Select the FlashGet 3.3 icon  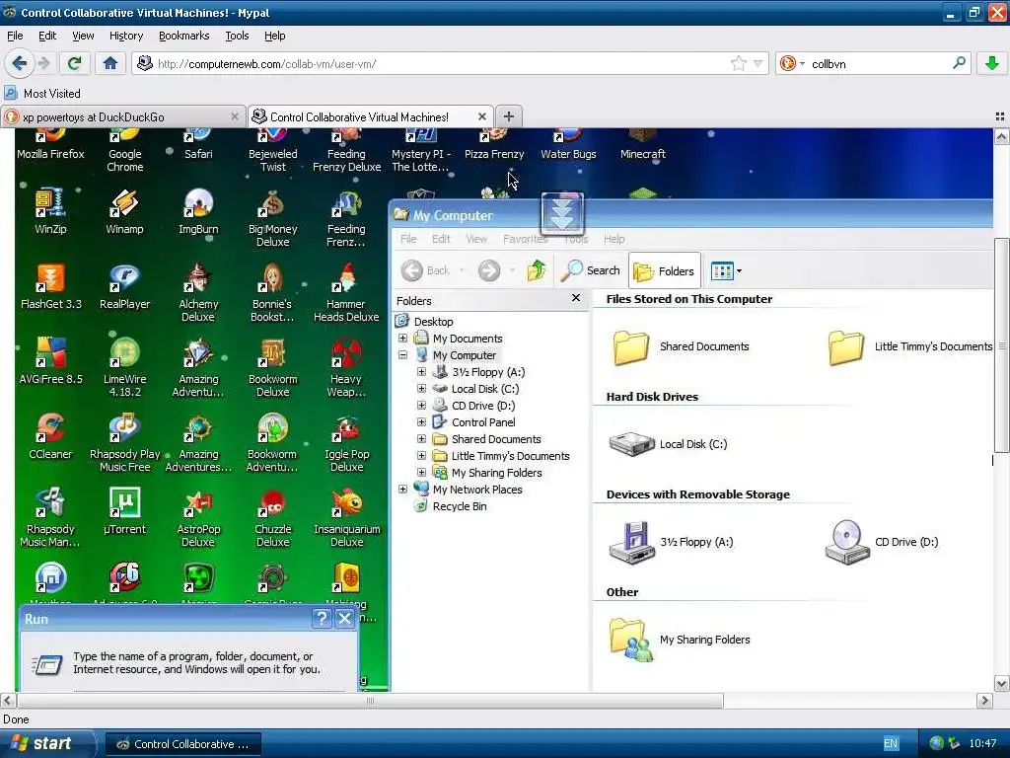pyautogui.click(x=51, y=287)
